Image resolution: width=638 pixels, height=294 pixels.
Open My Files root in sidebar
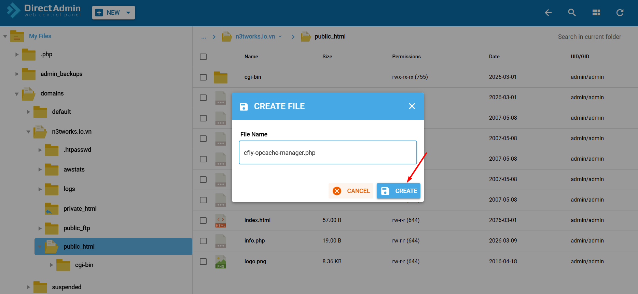click(x=40, y=36)
